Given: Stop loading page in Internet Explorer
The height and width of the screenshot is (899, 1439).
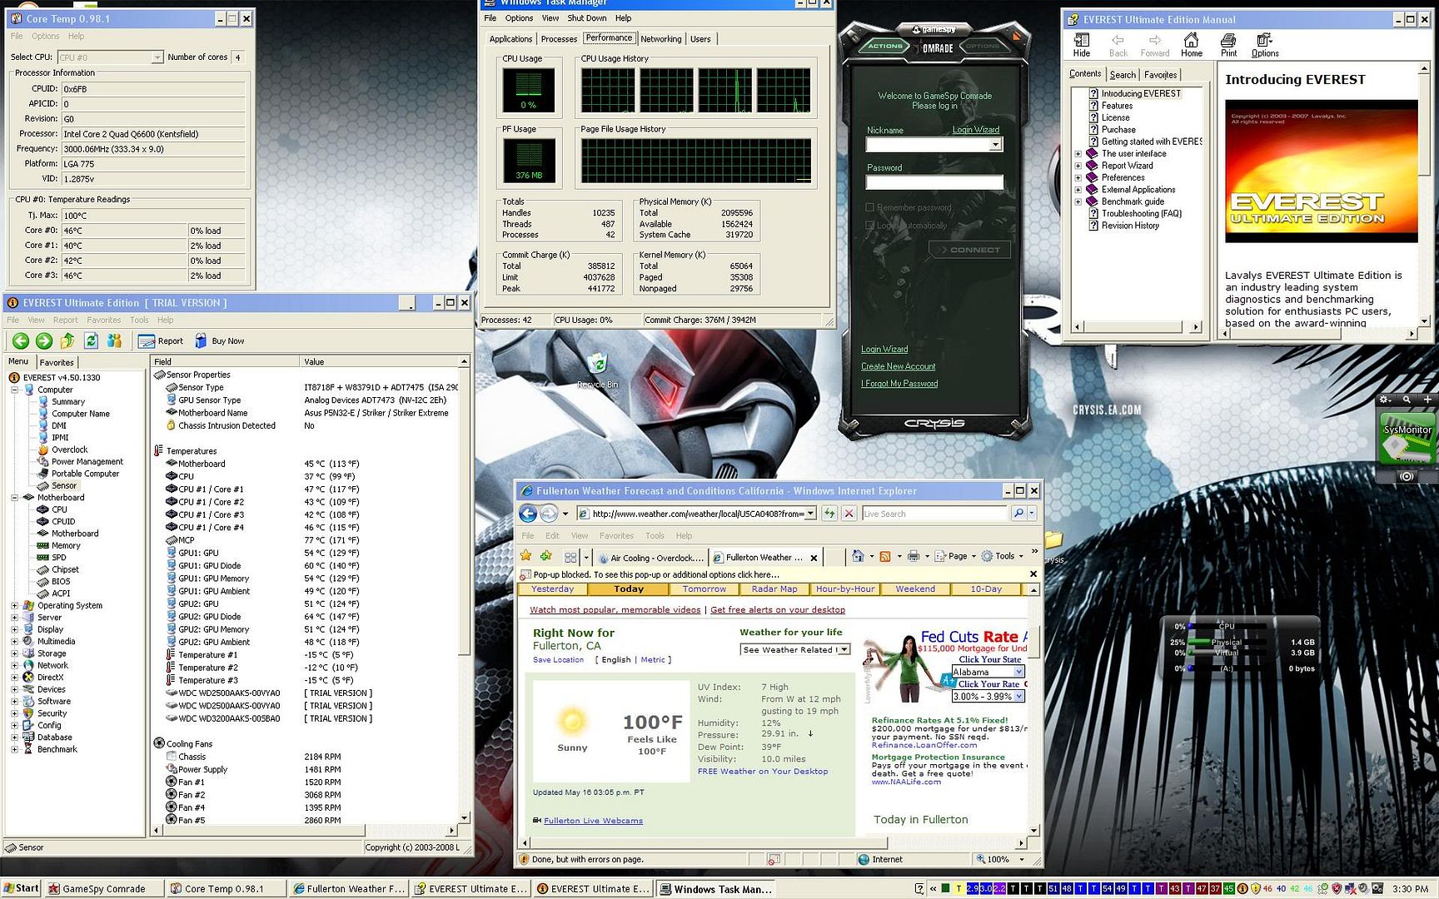Looking at the screenshot, I should tap(849, 514).
